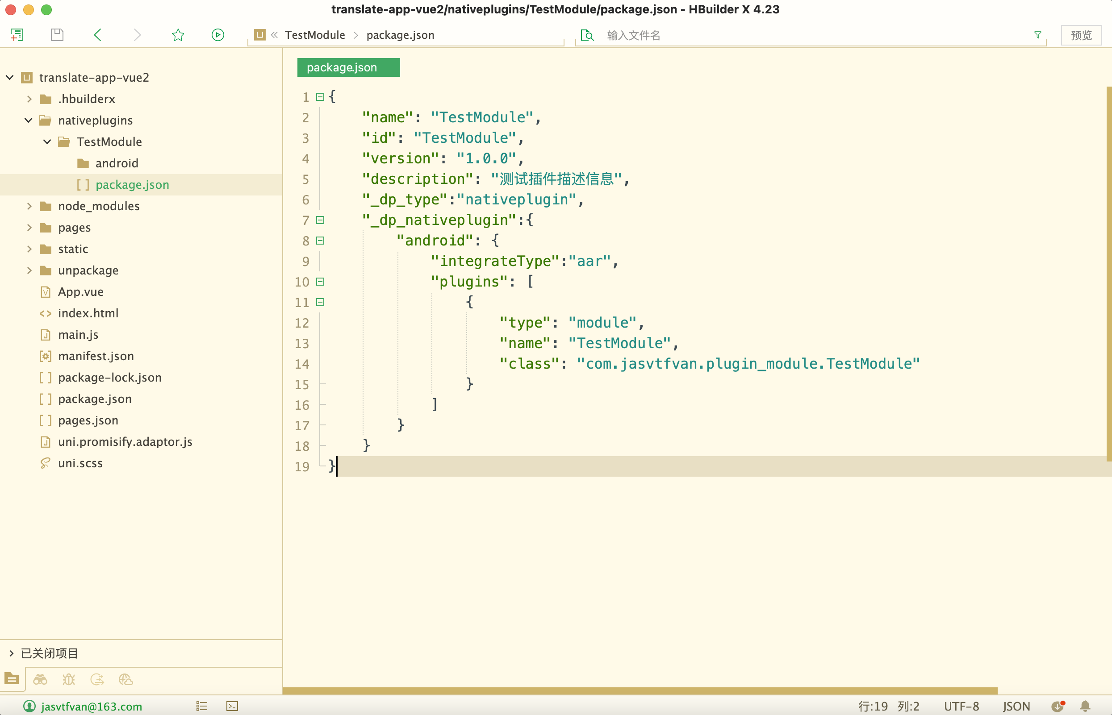
Task: Click the editor horizontal scrollbar
Action: click(x=640, y=691)
